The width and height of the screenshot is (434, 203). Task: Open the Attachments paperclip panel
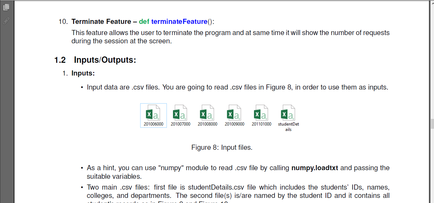coord(6,21)
